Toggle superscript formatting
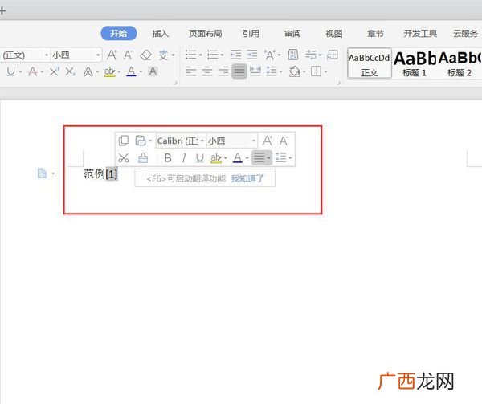 click(55, 71)
